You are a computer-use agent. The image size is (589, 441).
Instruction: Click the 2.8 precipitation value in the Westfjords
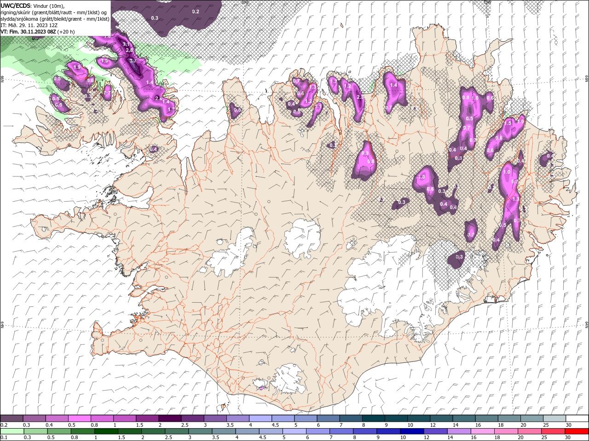(129, 50)
